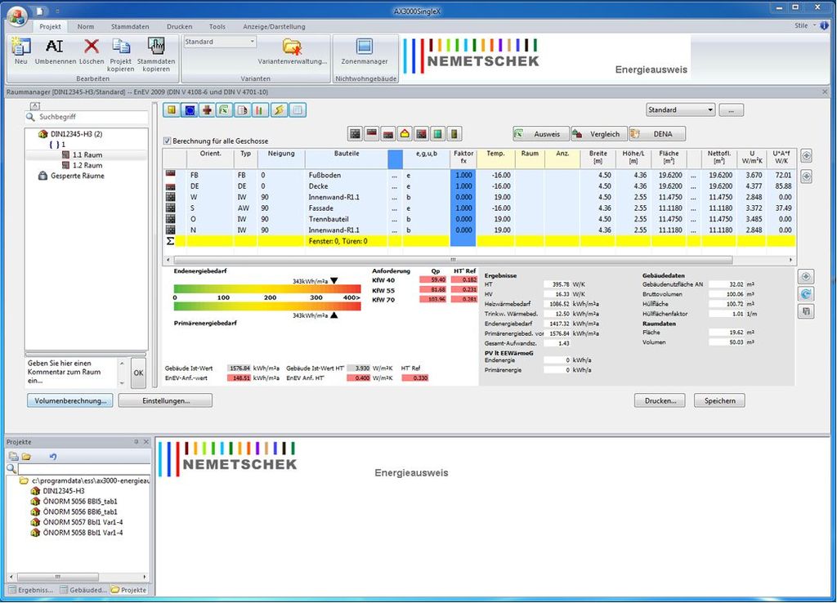Click the blue refresh icon beside the results panel
The image size is (837, 603).
(x=806, y=293)
